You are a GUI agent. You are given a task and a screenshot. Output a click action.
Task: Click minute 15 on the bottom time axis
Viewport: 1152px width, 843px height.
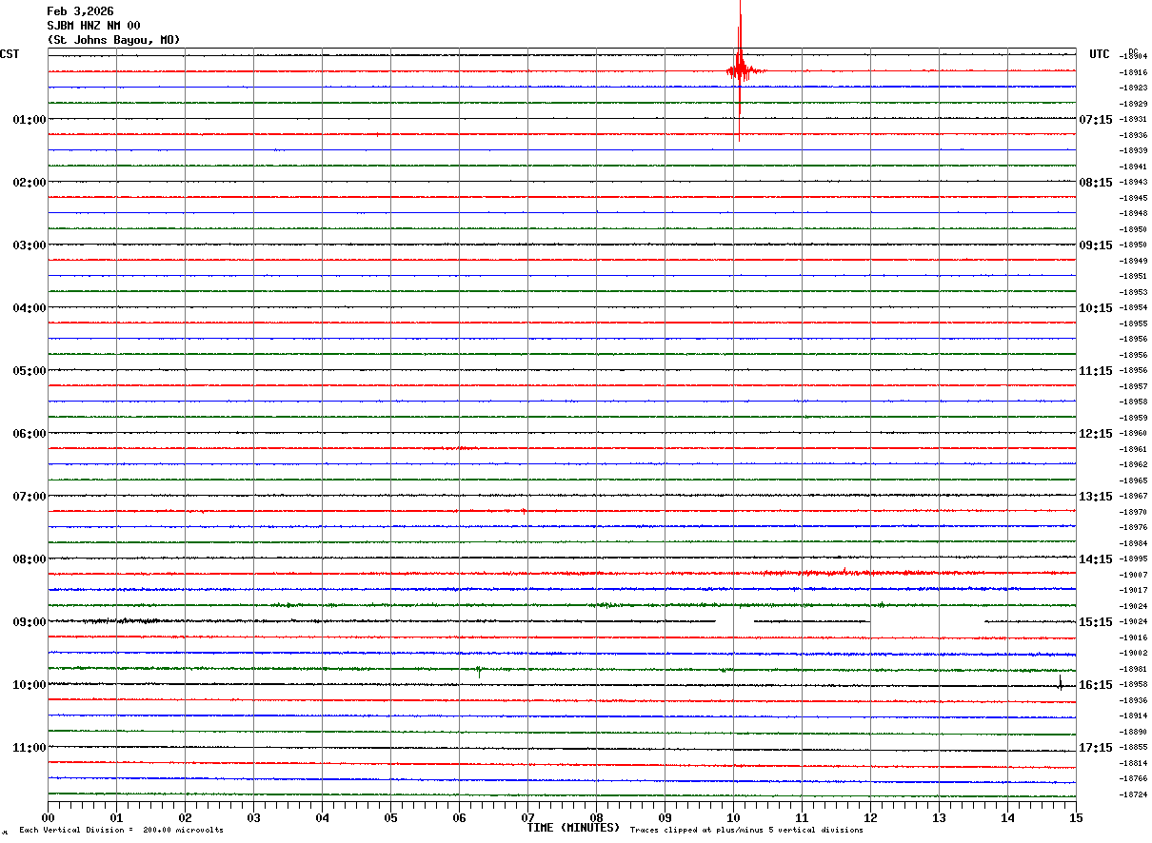(x=1075, y=817)
